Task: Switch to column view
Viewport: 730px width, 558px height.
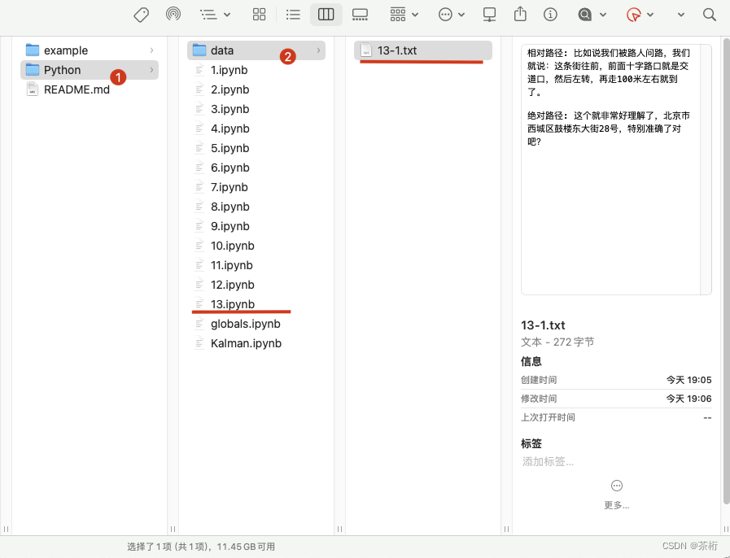Action: tap(326, 15)
